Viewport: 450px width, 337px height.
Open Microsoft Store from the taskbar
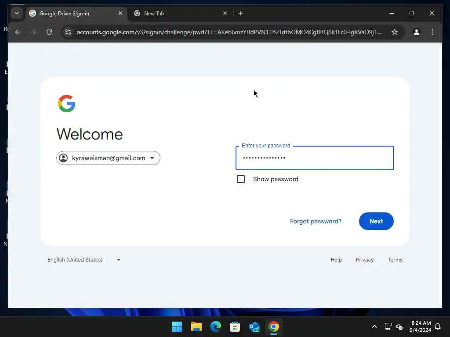(x=235, y=326)
